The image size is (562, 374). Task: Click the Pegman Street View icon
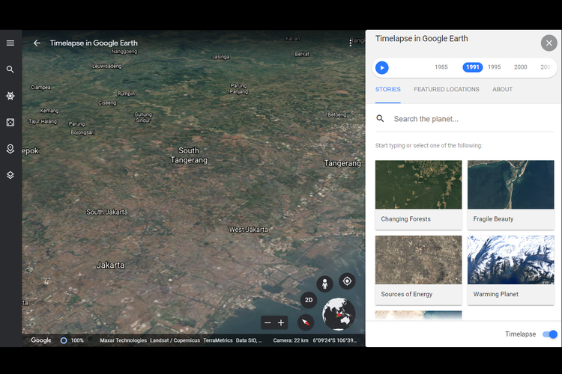pos(324,284)
